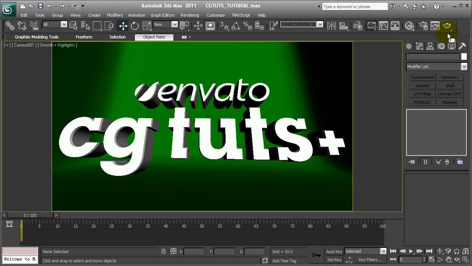Toggle Percent Snap button
Viewport: 472px width, 266px height.
248,25
